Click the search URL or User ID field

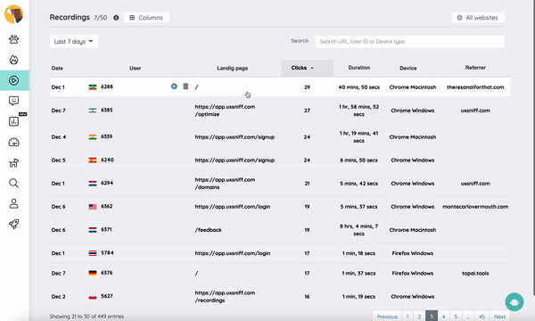tap(410, 42)
